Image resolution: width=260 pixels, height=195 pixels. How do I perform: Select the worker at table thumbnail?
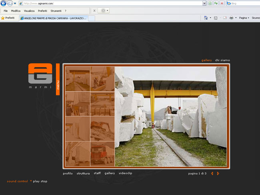78,104
